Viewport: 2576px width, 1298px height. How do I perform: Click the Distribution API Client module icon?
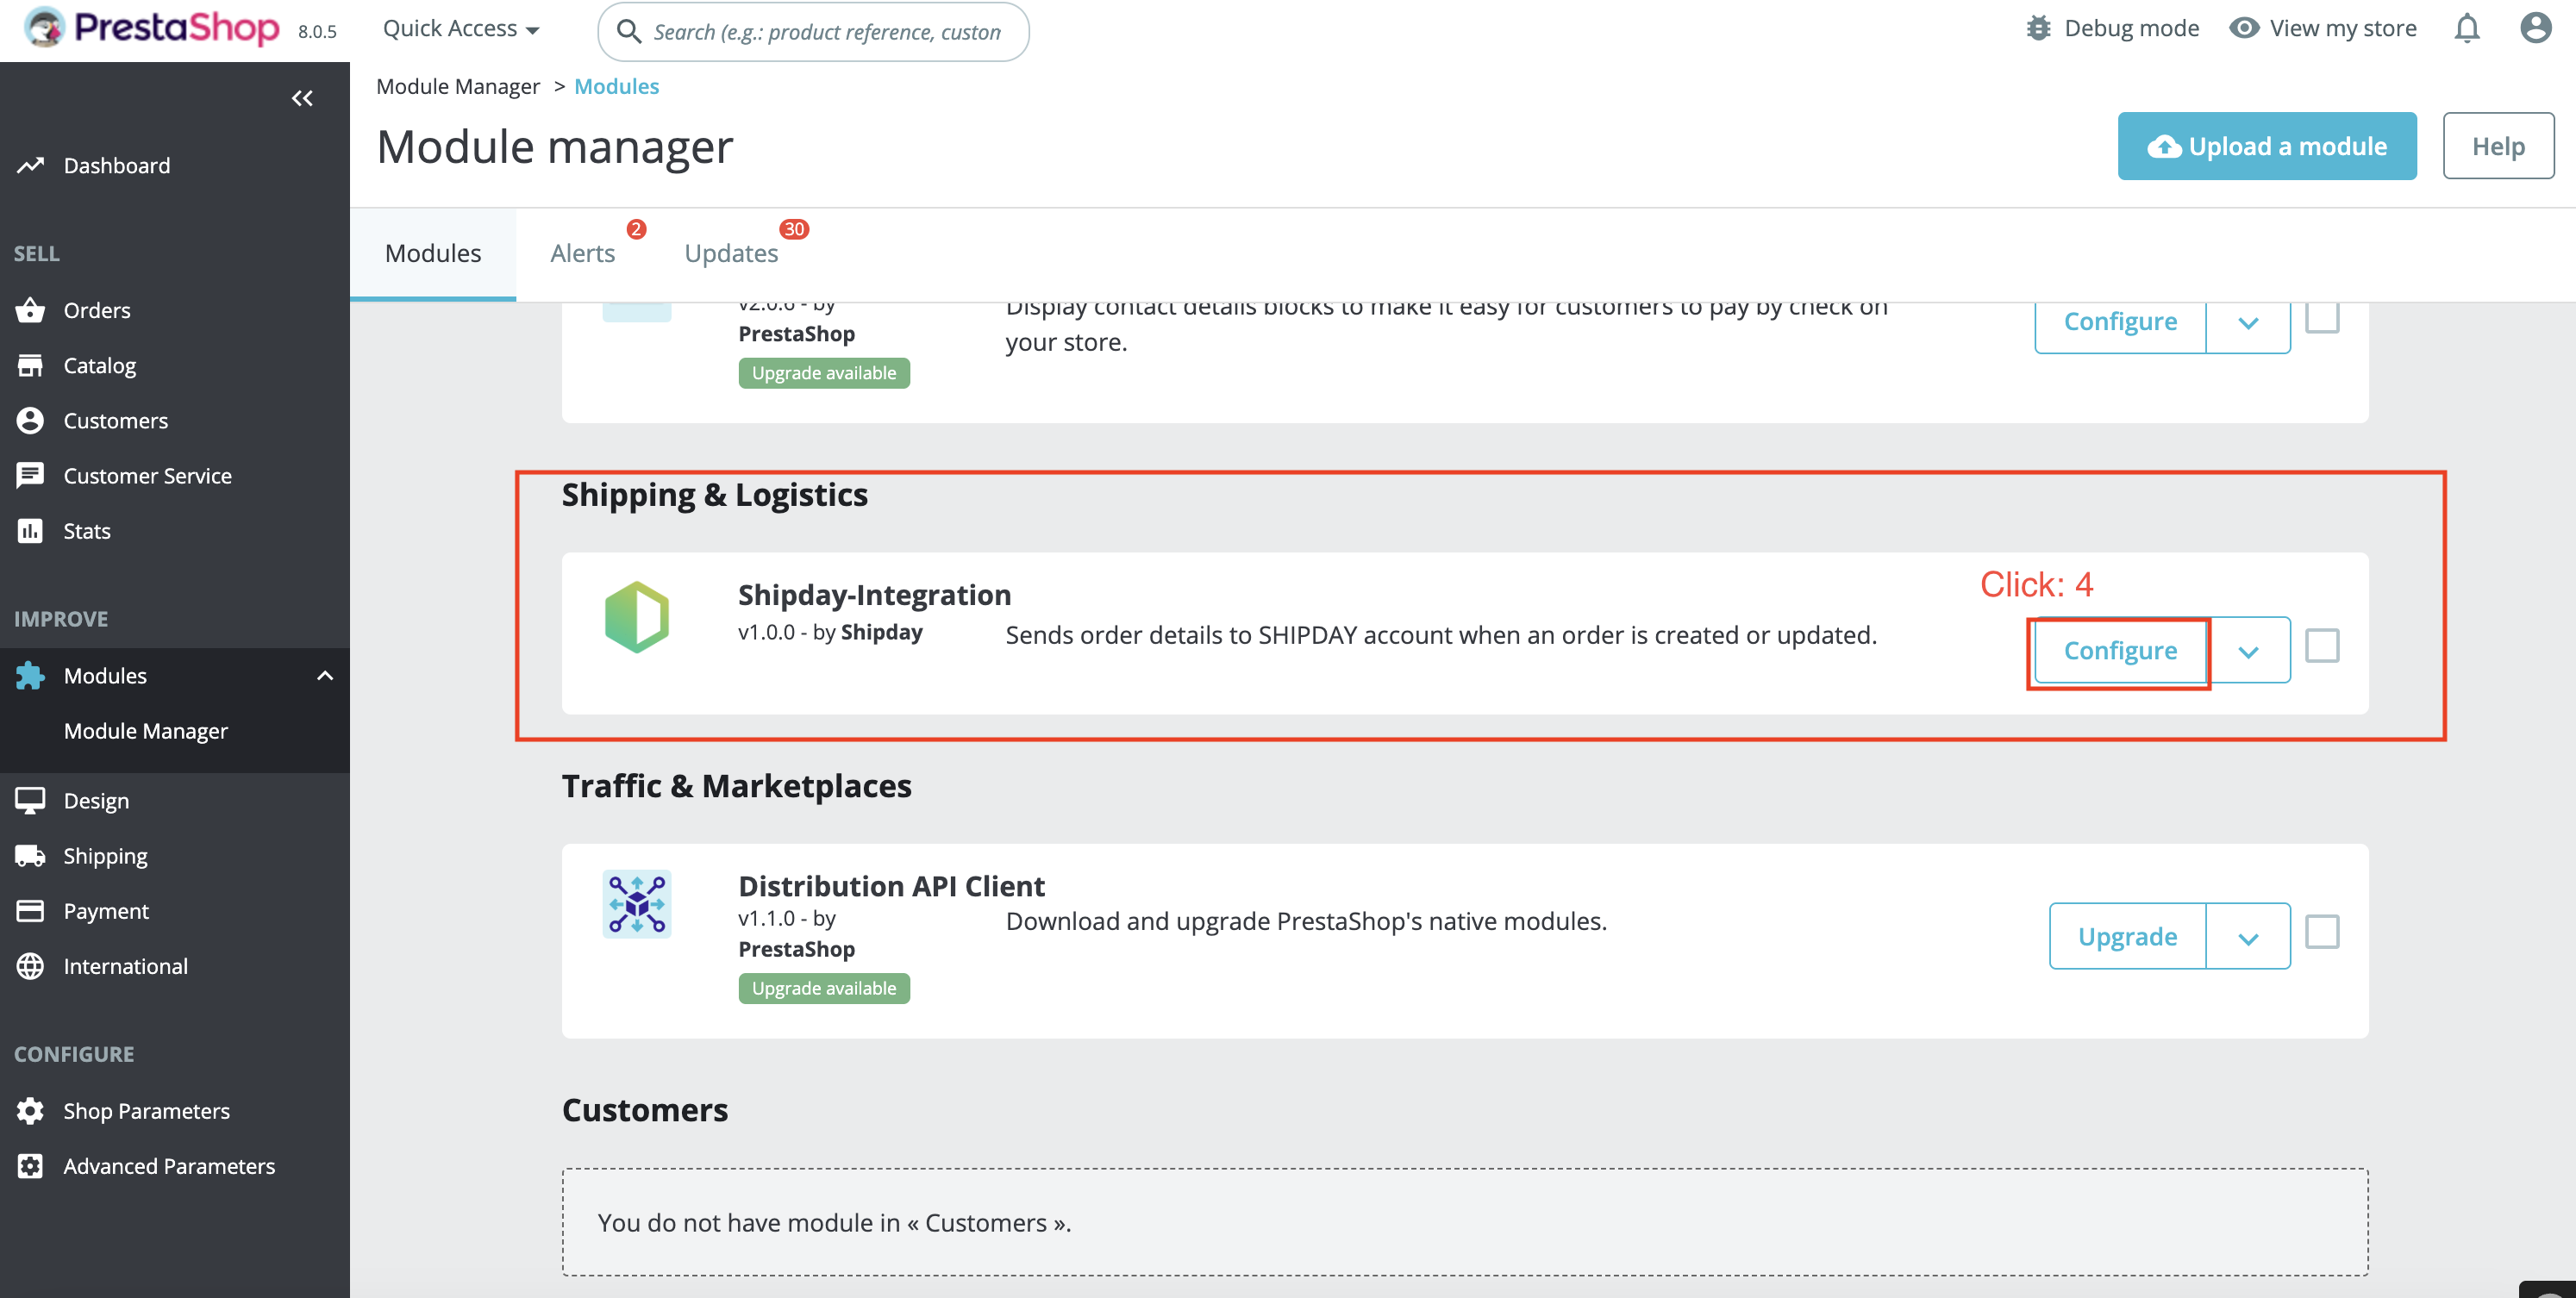[637, 904]
